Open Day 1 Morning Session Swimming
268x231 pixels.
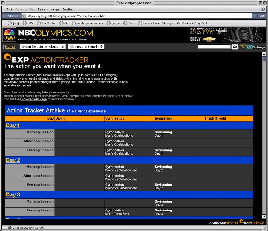[x=163, y=134]
